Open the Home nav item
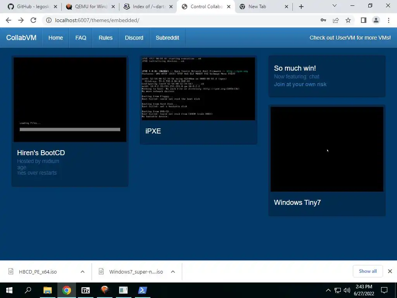397x298 pixels. click(56, 38)
